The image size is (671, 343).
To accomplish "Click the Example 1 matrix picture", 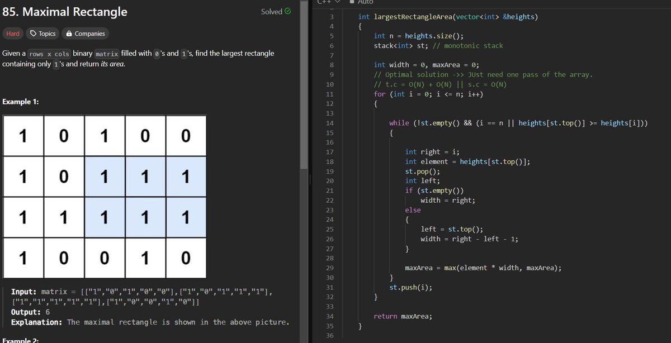I will pos(105,197).
